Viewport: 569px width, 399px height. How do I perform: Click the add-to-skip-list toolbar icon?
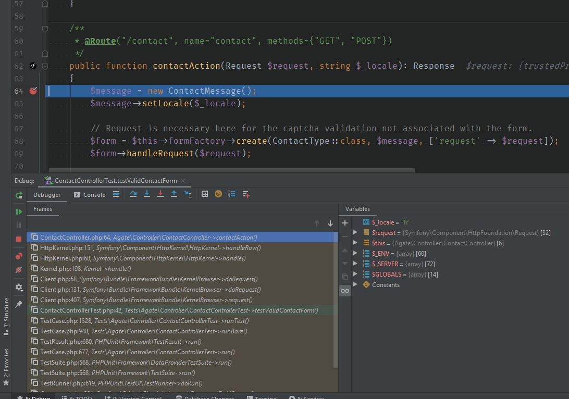[245, 194]
